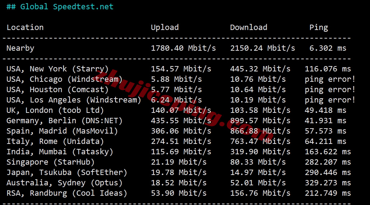This screenshot has width=370, height=205.
Task: Click the Nearby row label
Action: pyautogui.click(x=20, y=48)
